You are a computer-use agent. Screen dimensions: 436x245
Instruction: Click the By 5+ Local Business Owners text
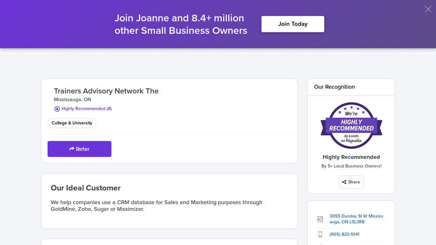[x=351, y=166]
